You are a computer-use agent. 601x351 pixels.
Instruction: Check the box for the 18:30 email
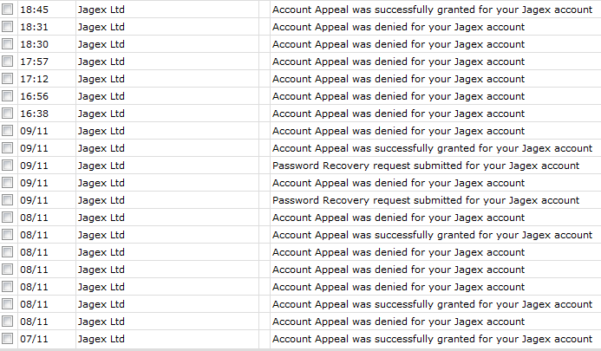8,44
